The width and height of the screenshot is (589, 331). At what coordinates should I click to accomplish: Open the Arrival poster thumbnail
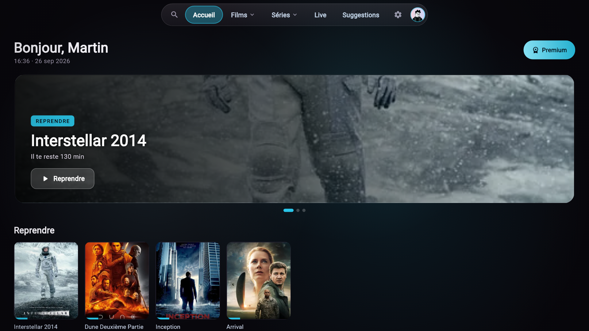[x=259, y=281]
